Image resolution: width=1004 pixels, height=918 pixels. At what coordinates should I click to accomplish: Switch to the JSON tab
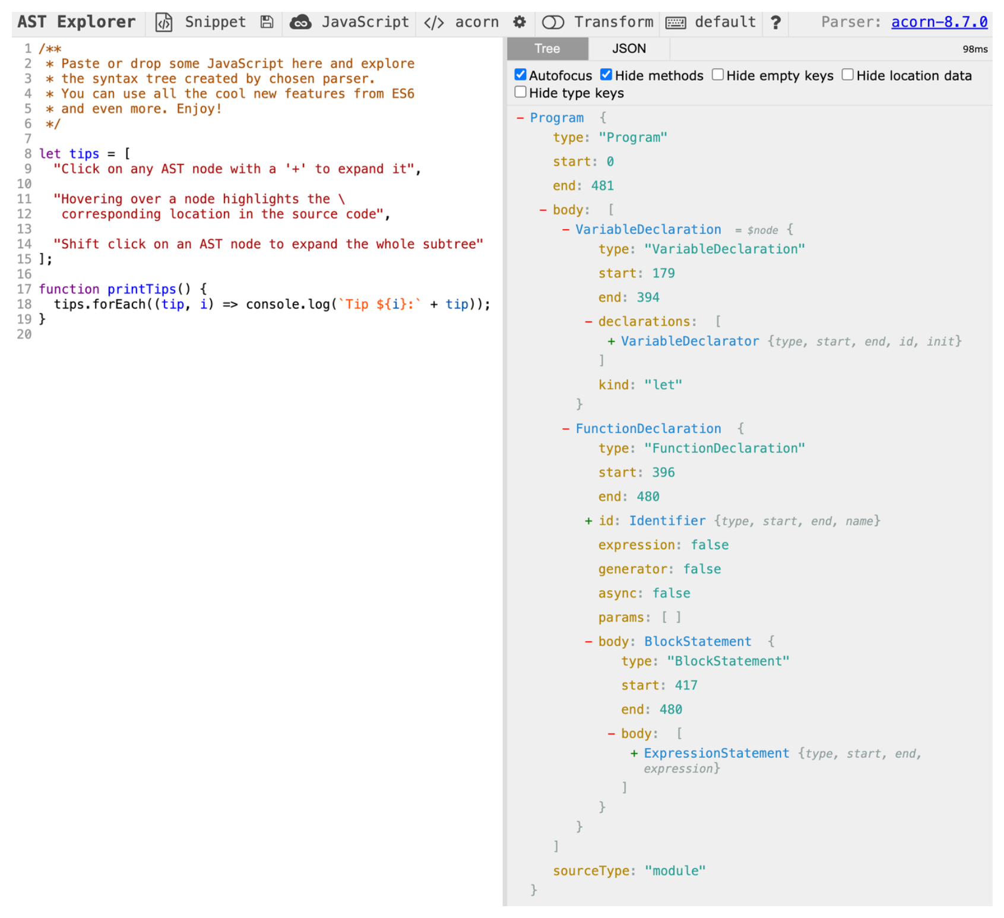tap(629, 49)
